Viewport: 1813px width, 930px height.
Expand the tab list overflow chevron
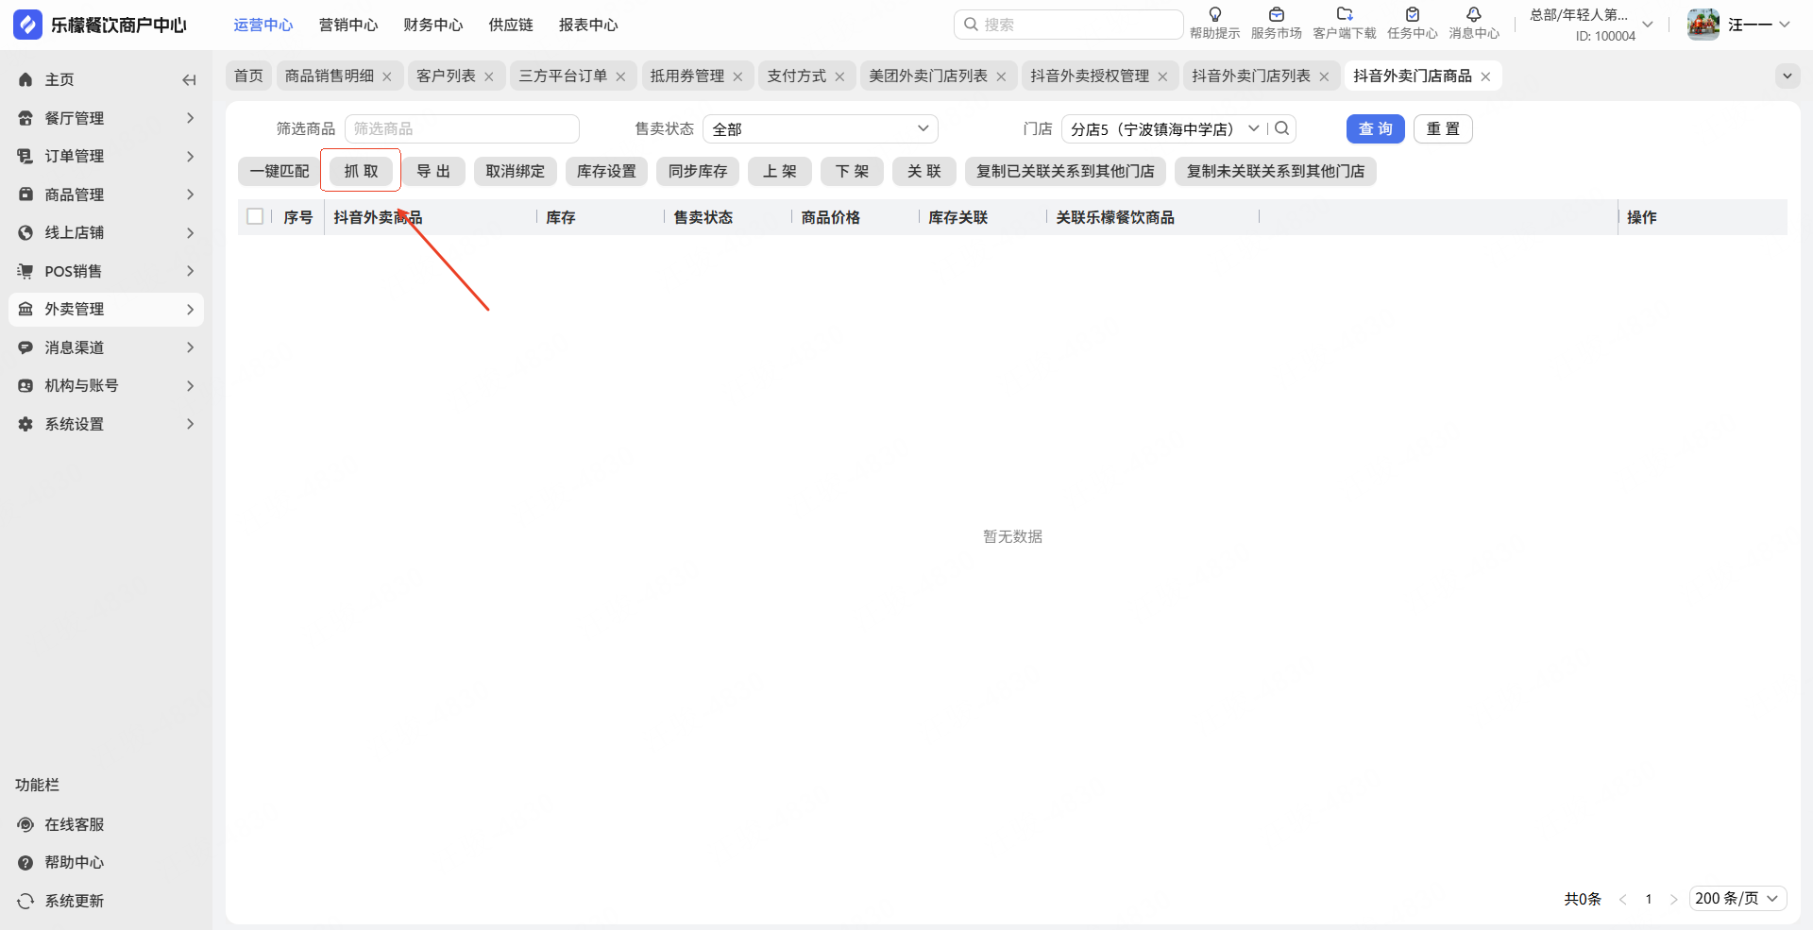[1788, 76]
